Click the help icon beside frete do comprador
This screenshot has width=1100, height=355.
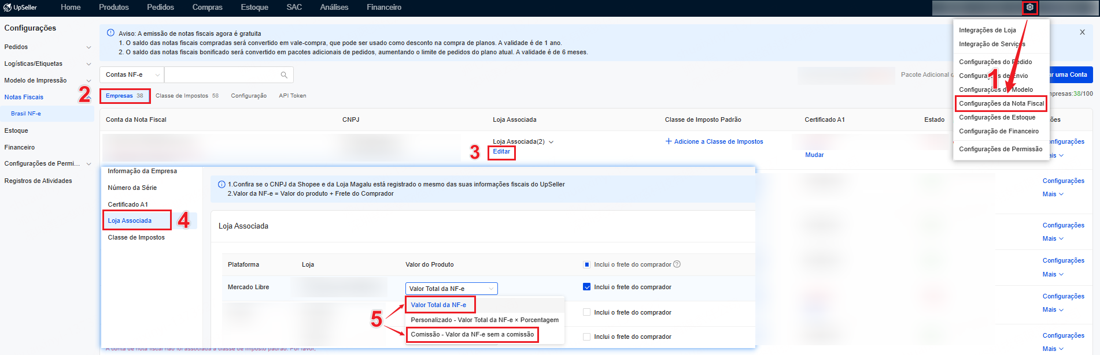677,264
